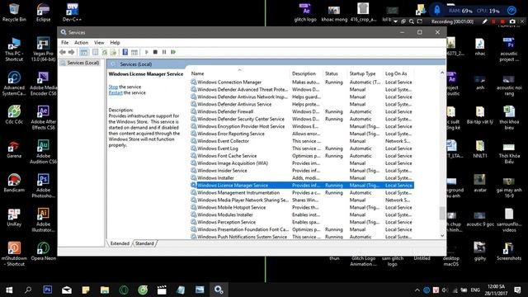This screenshot has height=297, width=528.
Task: Select Services (Local) in the tree
Action: (82, 63)
